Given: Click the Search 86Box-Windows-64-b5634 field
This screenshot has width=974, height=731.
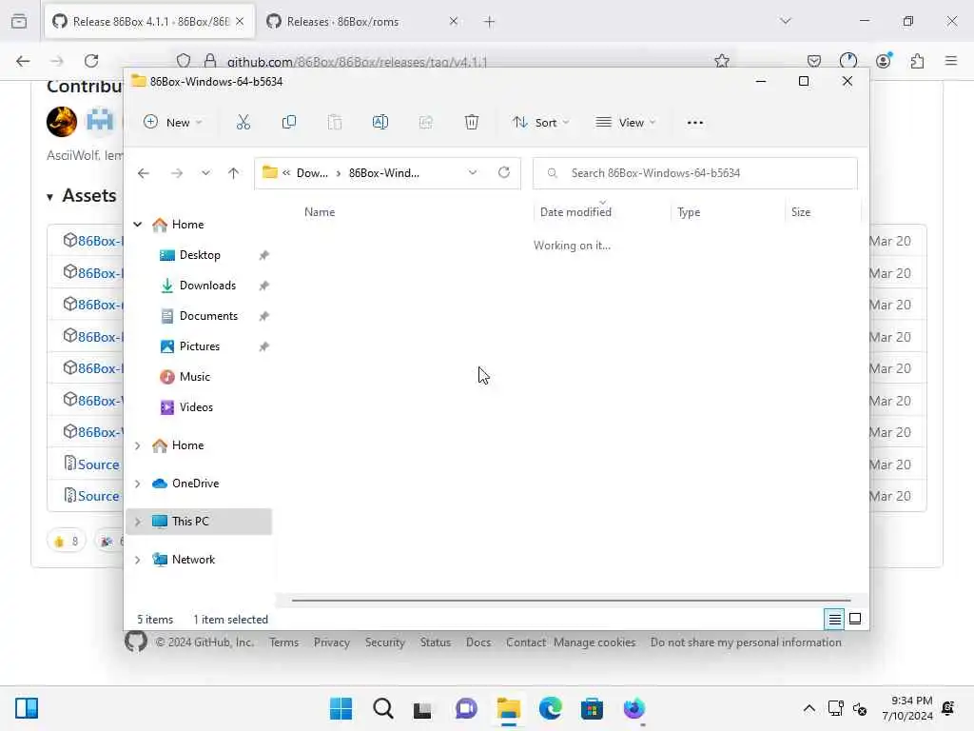Looking at the screenshot, I should [x=695, y=173].
